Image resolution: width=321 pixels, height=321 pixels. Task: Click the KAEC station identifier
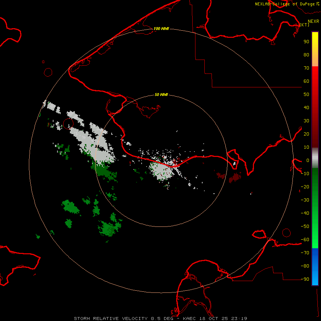(190, 319)
